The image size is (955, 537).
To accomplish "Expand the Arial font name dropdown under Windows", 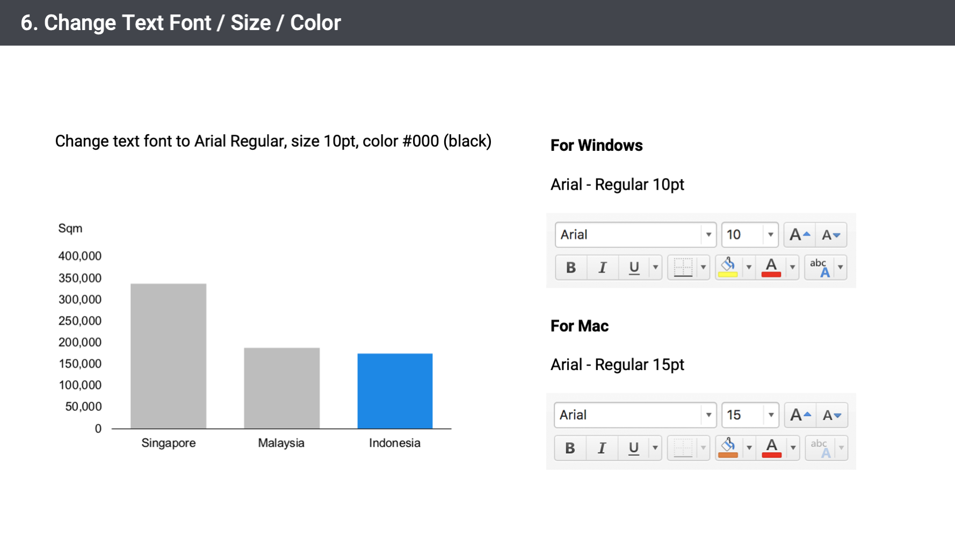I will click(708, 235).
